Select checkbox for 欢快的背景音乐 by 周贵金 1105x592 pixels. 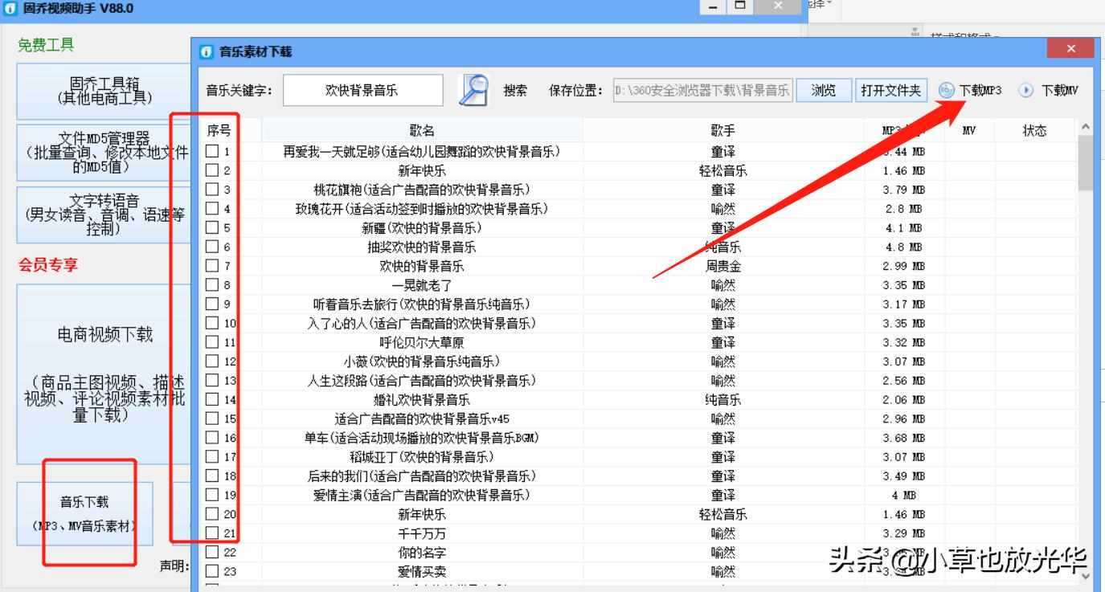[x=213, y=266]
